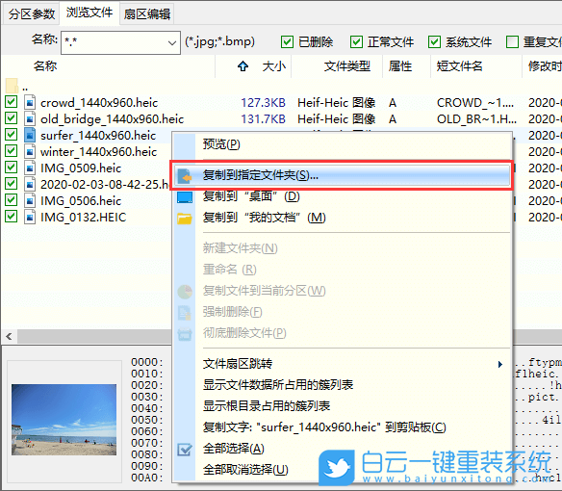Uncheck IMG_0506.heic checkbox

[x=12, y=200]
